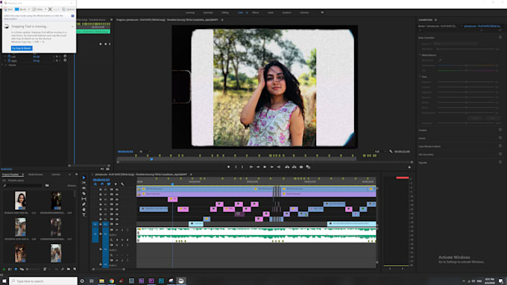Export frame with the camera icon
Screen dimensions: 507x285
click(301, 167)
